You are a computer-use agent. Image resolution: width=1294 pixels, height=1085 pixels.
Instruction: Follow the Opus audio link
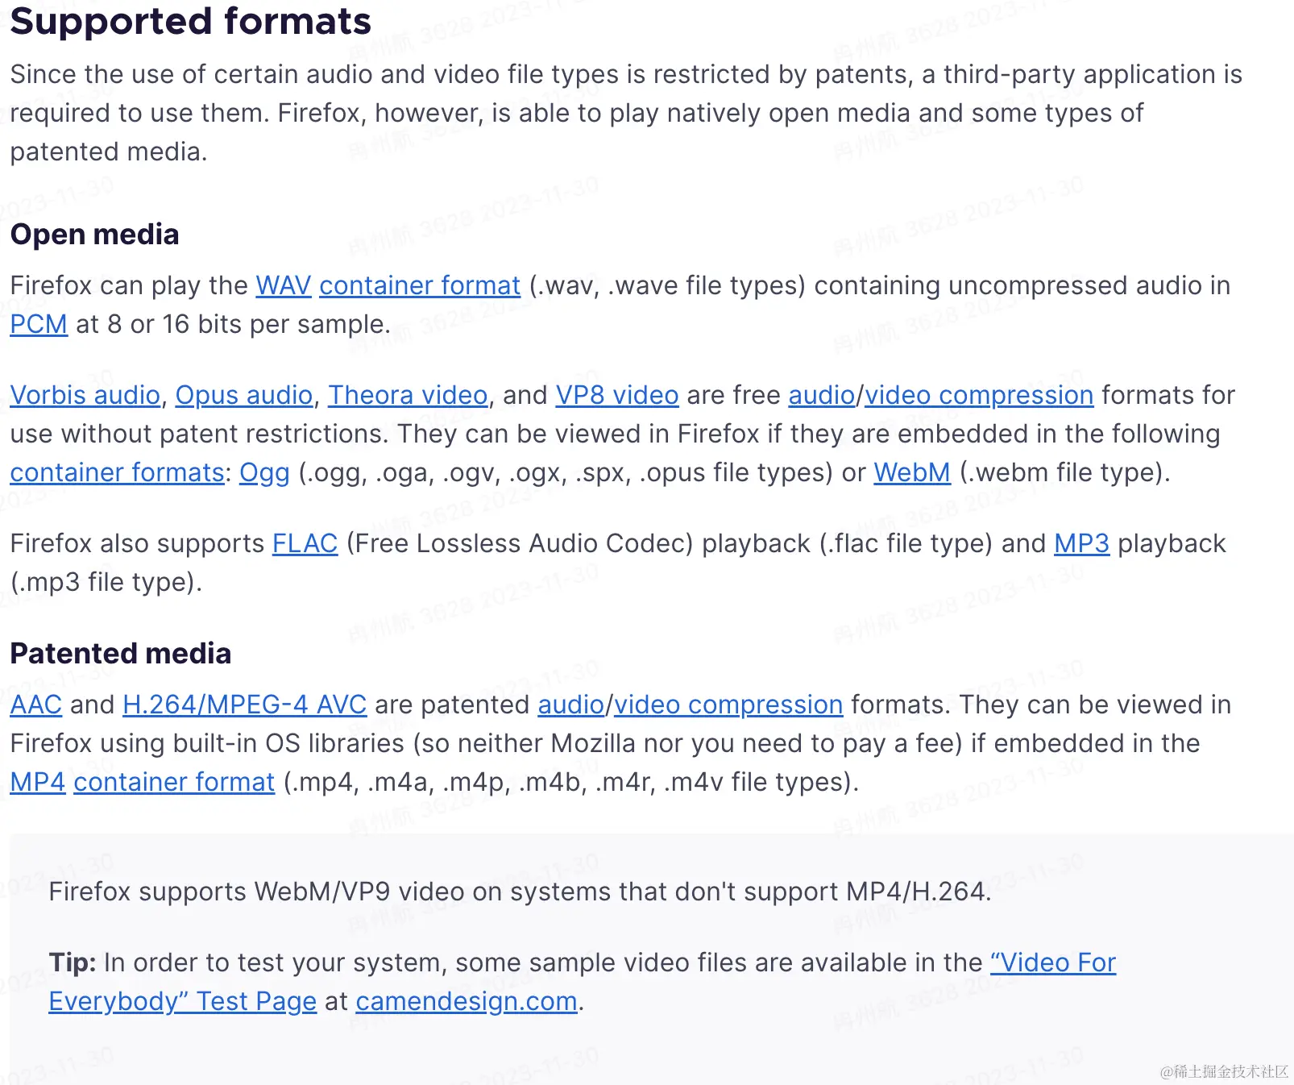tap(244, 395)
